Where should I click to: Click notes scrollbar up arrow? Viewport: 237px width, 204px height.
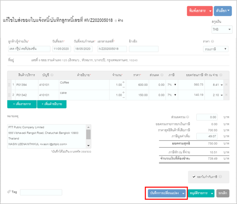coord(88,127)
